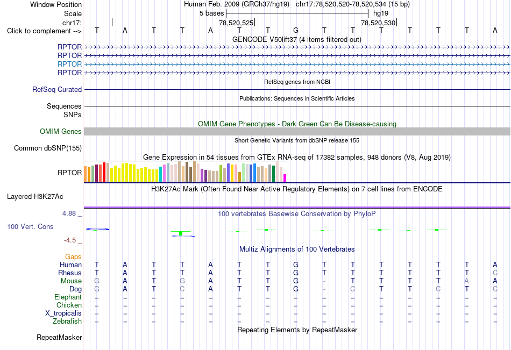Click the G base in complement sequence row
The width and height of the screenshot is (511, 350).
(x=296, y=30)
